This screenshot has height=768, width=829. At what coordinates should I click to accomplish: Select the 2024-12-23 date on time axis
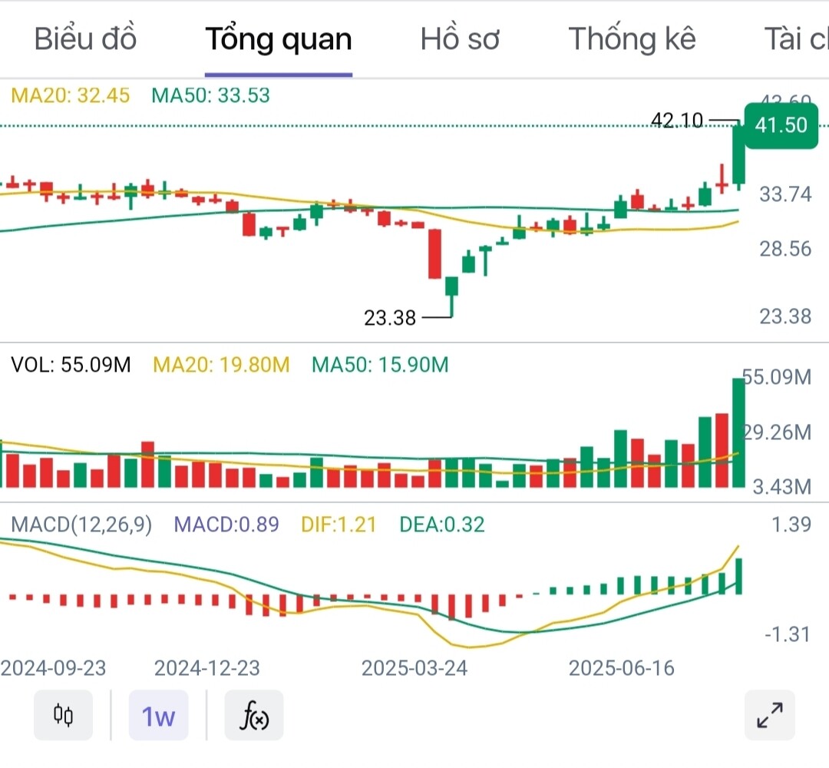tap(207, 668)
